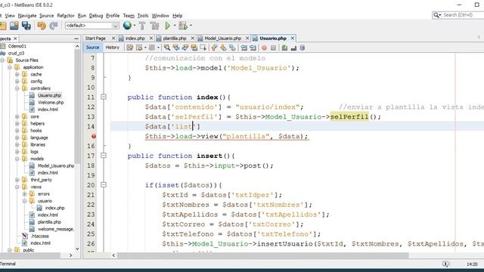Collapse the index() function fold
484x272 pixels.
coord(104,97)
